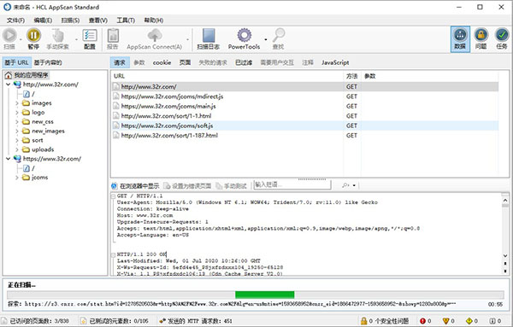Open the Edit menu
The width and height of the screenshot is (513, 327).
43,20
